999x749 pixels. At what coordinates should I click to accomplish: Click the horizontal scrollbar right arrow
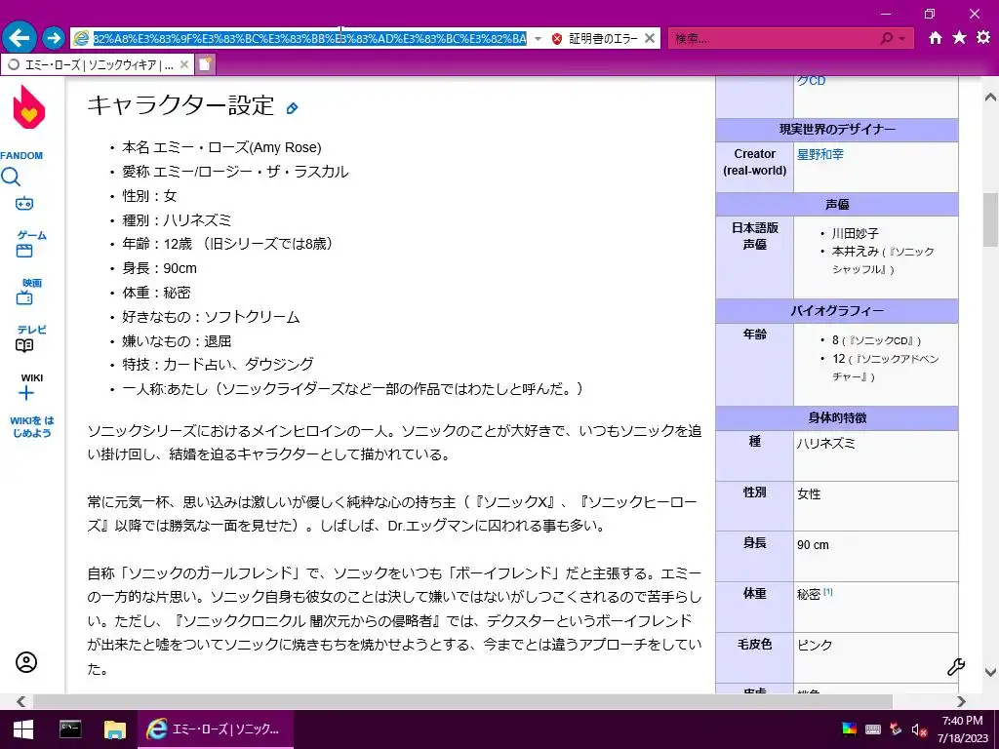961,701
